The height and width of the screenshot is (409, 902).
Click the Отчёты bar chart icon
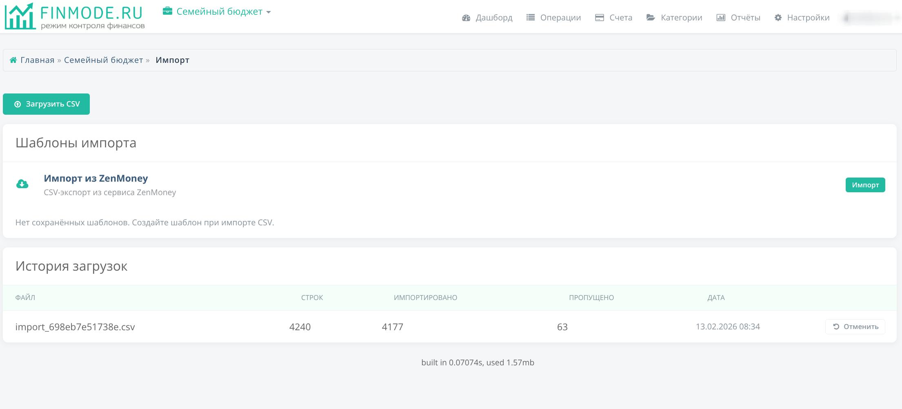(721, 18)
